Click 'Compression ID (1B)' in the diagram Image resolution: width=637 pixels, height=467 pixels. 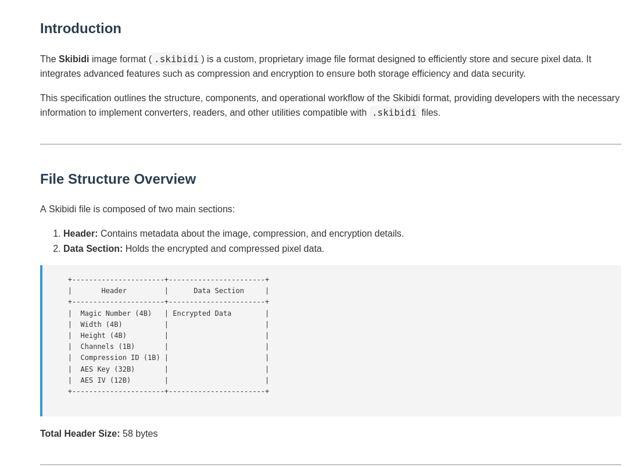coord(120,358)
